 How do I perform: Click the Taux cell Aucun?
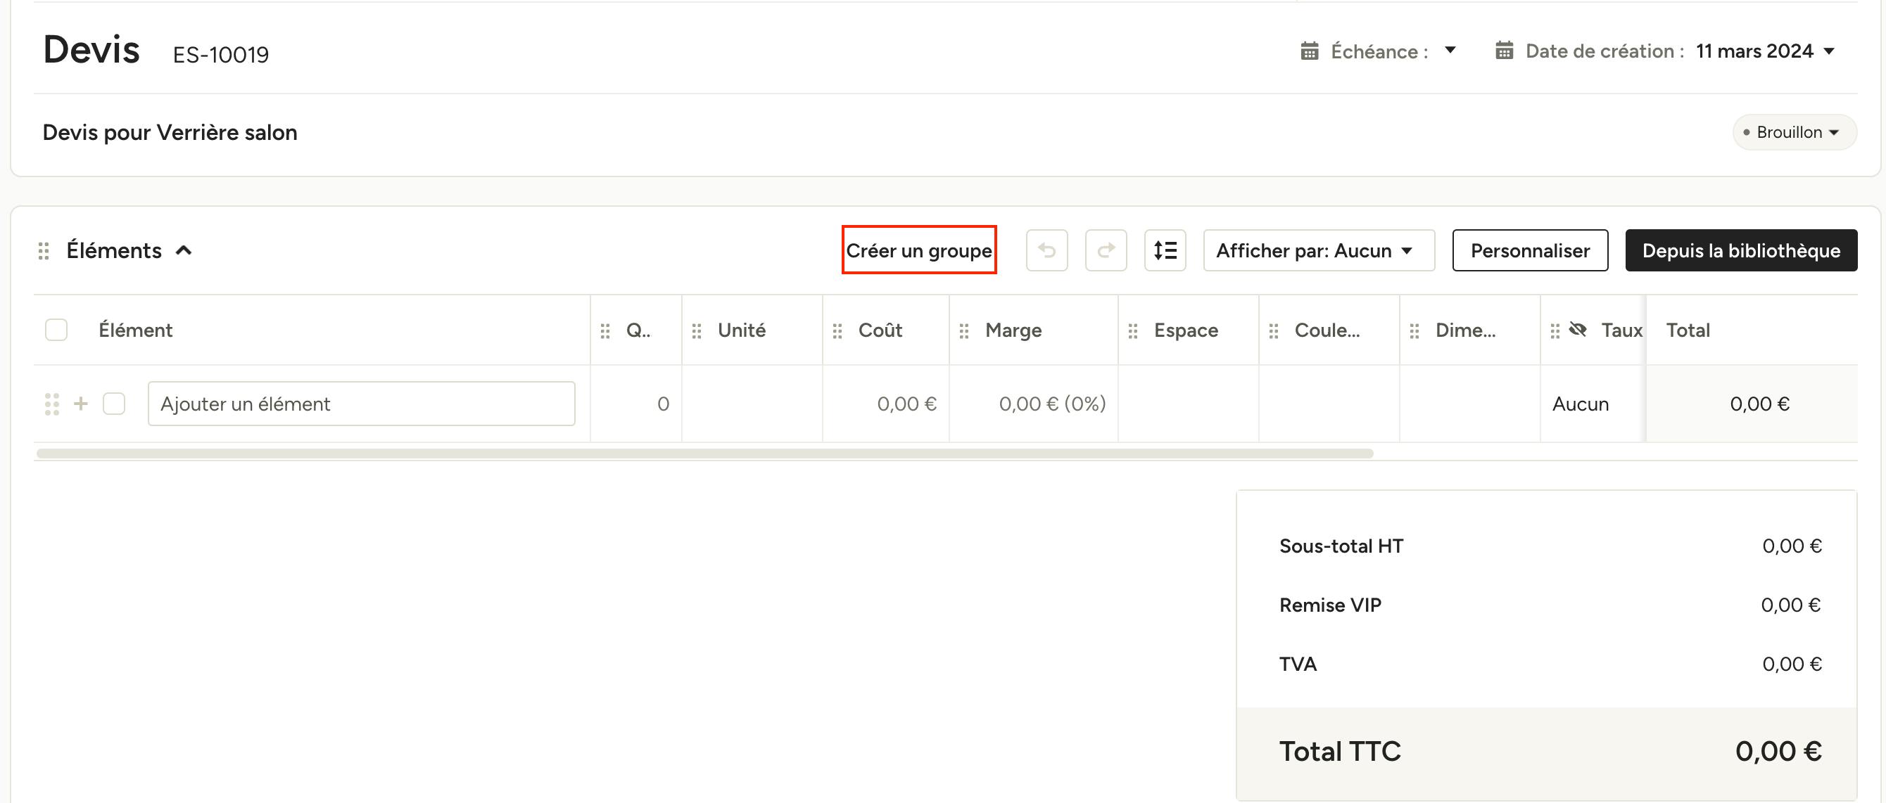pyautogui.click(x=1593, y=404)
